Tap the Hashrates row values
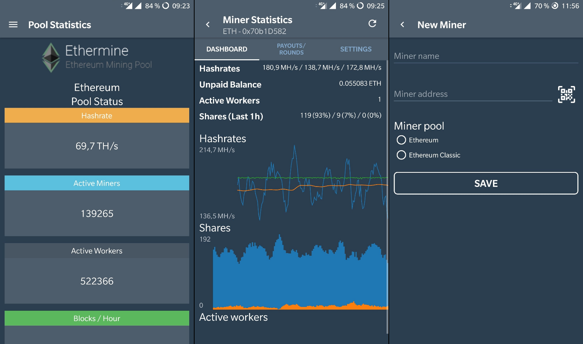 click(x=322, y=68)
